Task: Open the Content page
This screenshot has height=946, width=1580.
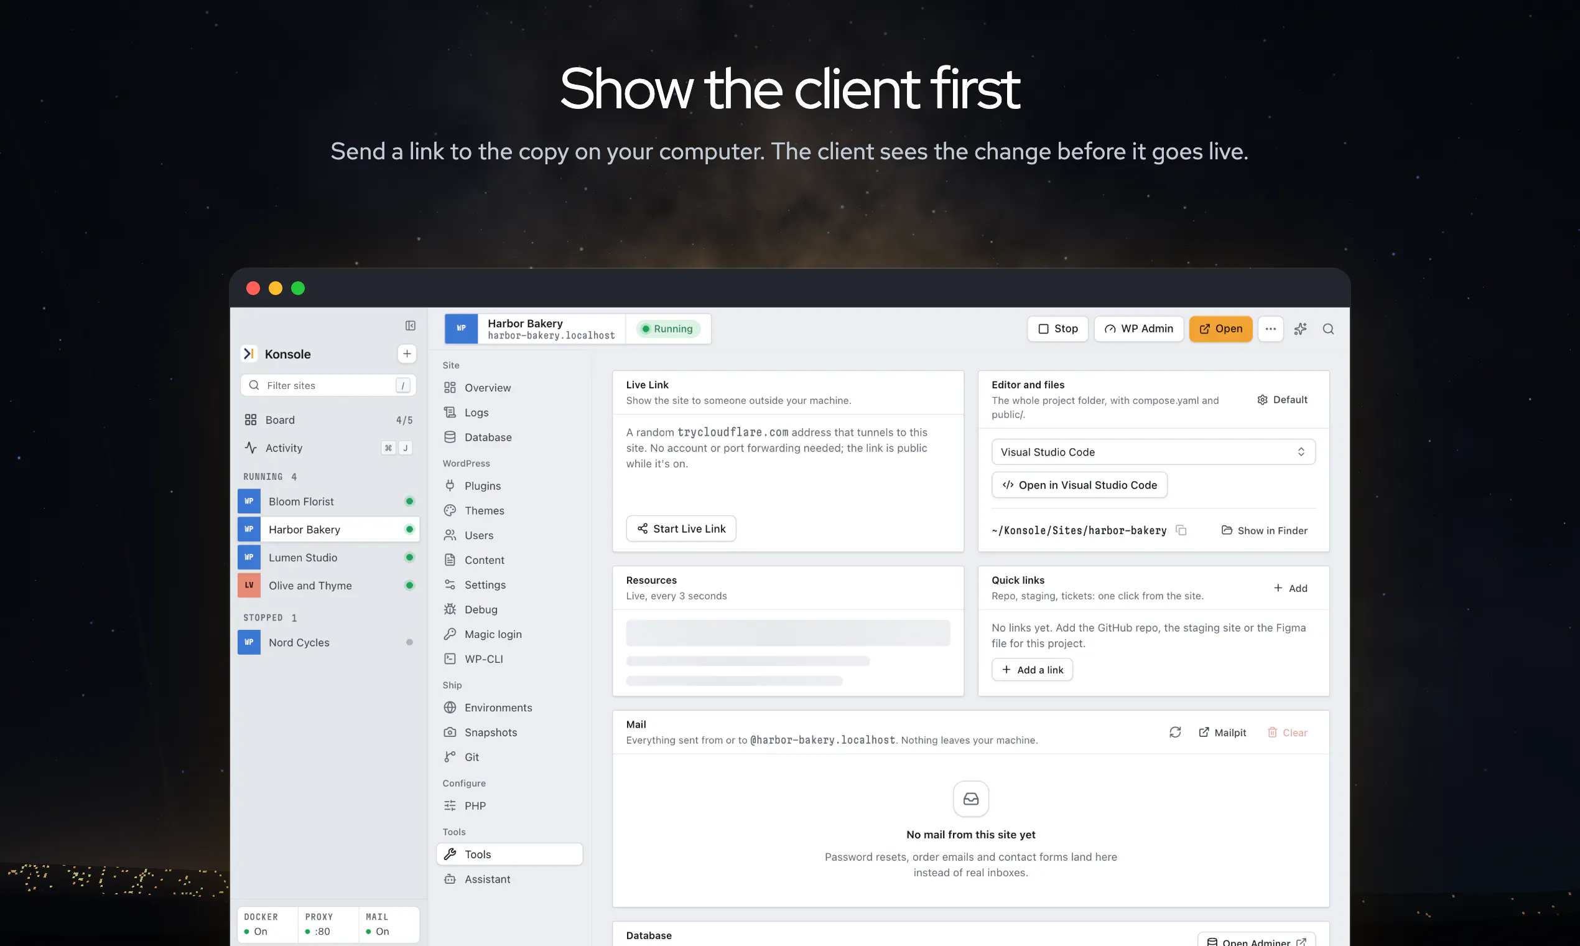Action: 509,560
